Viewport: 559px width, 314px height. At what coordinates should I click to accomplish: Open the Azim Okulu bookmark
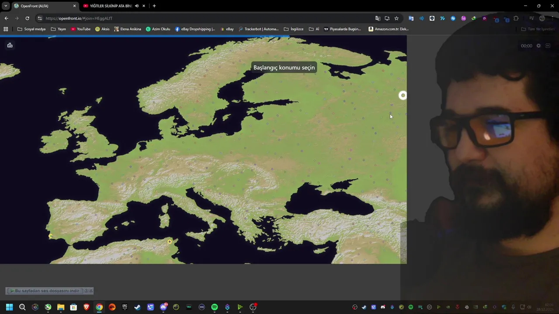tap(158, 29)
